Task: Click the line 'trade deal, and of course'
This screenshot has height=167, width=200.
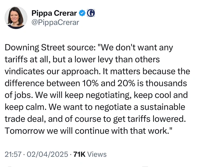Action: [95, 119]
